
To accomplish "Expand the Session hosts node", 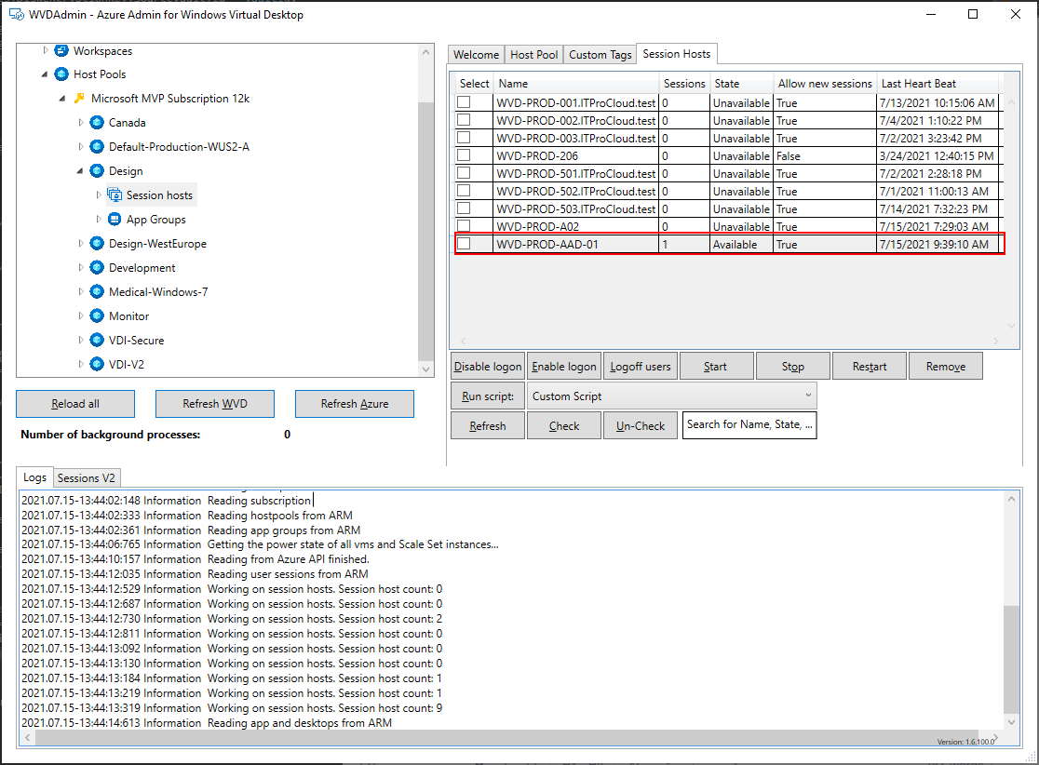I will 99,195.
